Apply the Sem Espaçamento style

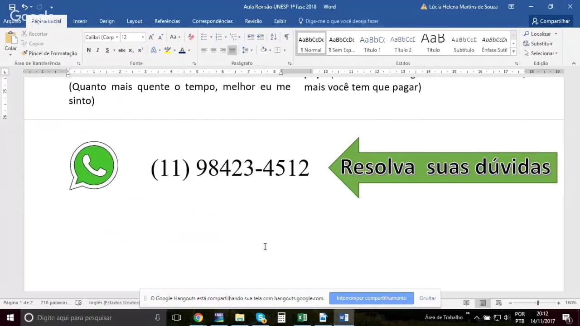(x=342, y=43)
